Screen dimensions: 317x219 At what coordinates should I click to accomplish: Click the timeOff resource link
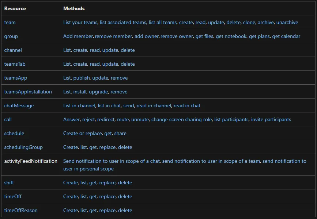pyautogui.click(x=13, y=196)
